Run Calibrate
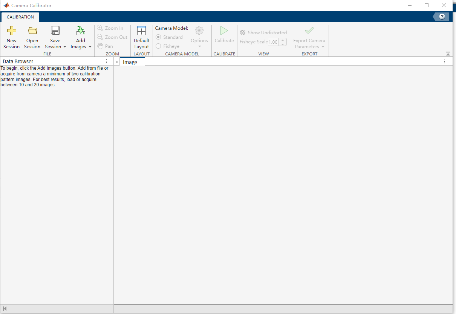 [x=224, y=35]
